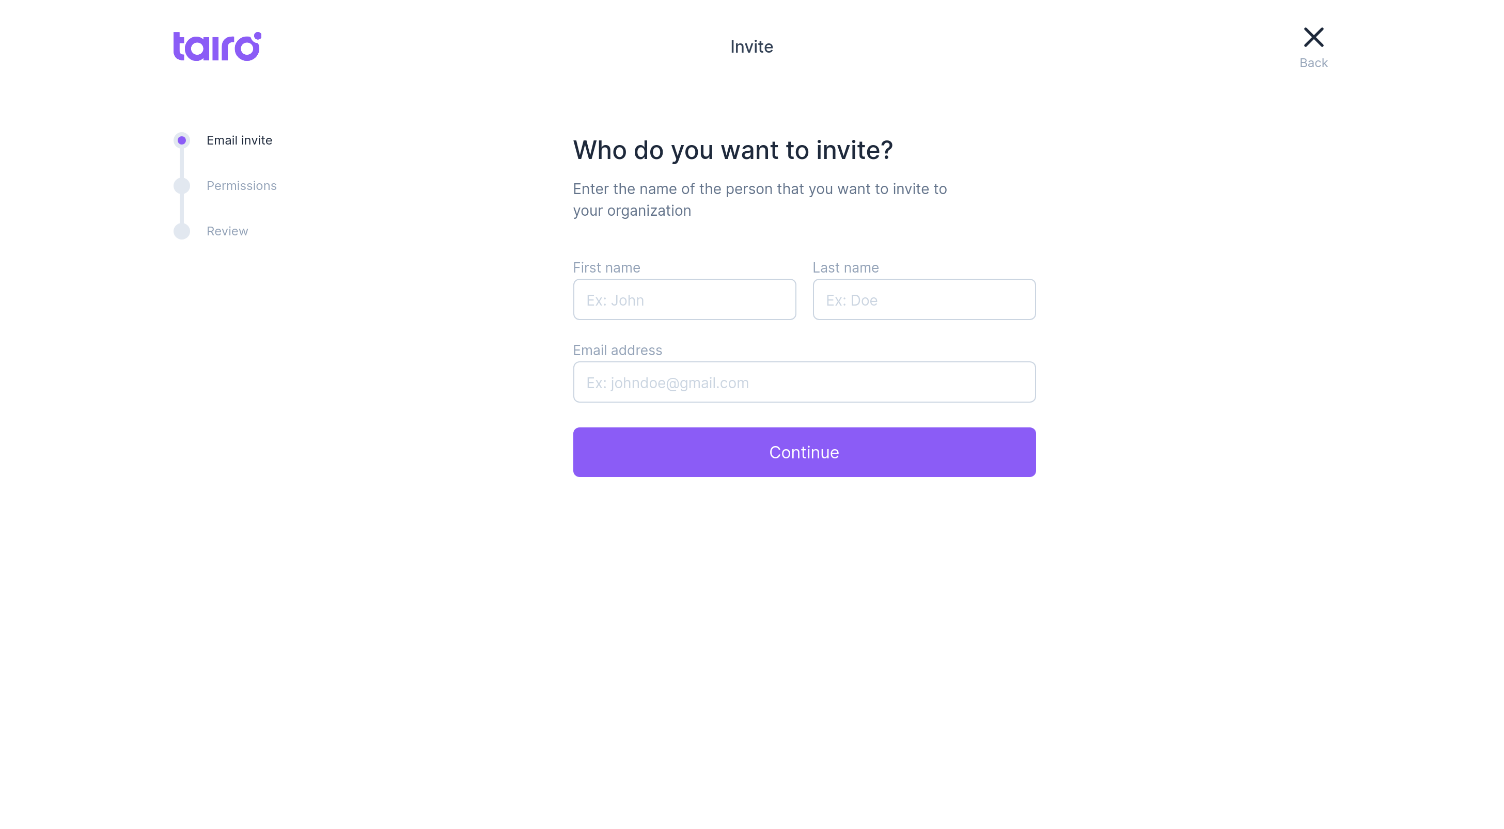Focus the First name input field
Viewport: 1504px width, 829px height.
point(684,299)
